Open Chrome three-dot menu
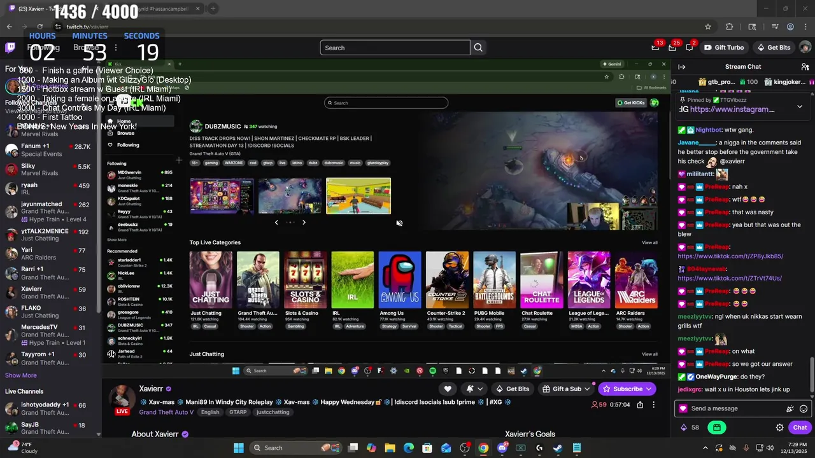The image size is (815, 458). (x=805, y=27)
